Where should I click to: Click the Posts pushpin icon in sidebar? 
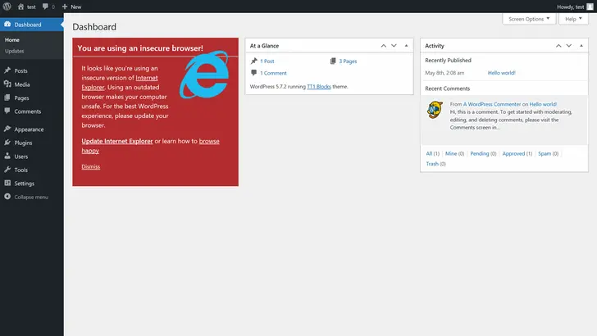tap(7, 70)
